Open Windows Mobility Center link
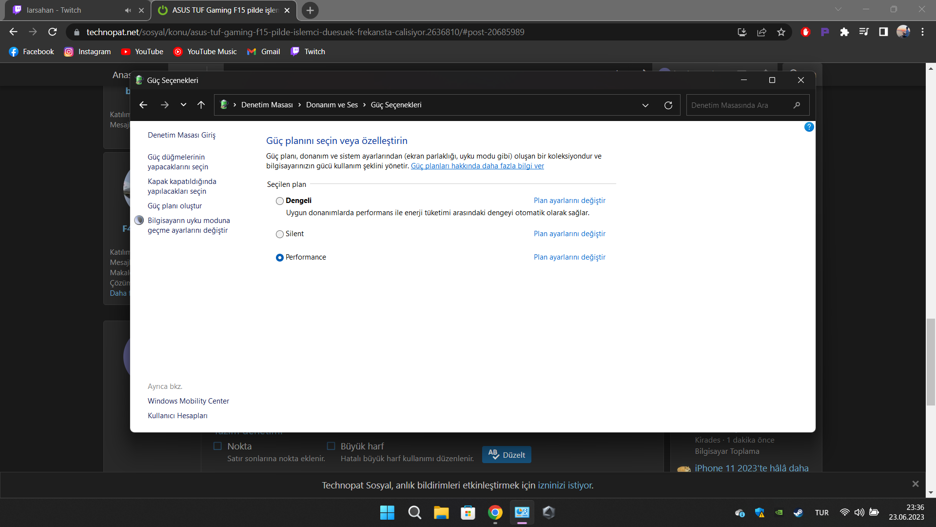This screenshot has width=936, height=527. click(188, 401)
